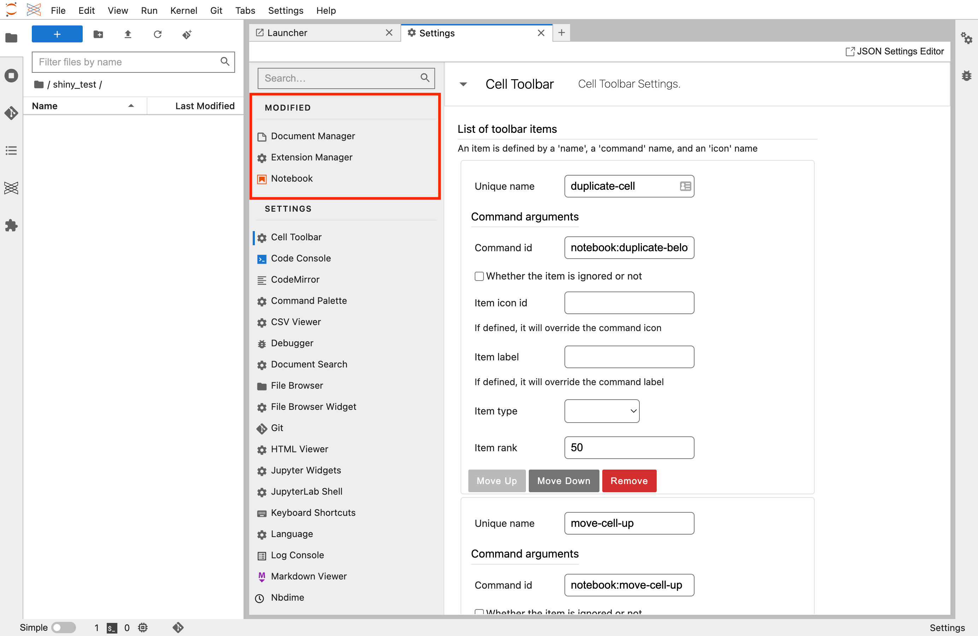Click the Debugger icon in settings list
The height and width of the screenshot is (636, 978).
262,343
